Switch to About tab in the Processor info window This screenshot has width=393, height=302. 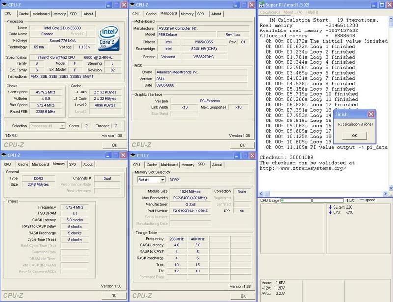88,14
